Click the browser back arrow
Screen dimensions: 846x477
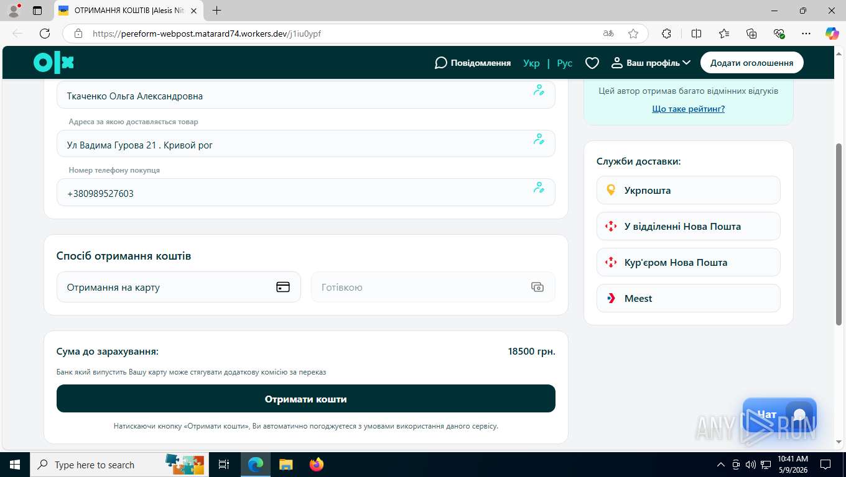pos(17,34)
